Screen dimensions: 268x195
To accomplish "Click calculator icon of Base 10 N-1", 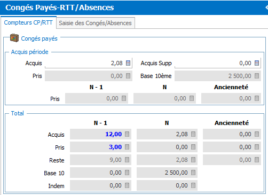I will click(127, 173).
